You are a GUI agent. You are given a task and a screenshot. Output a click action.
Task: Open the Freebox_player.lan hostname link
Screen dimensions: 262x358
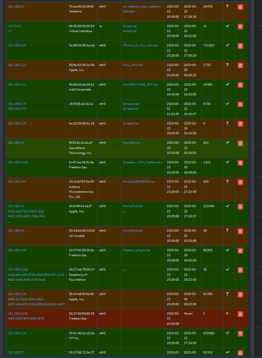(137, 250)
